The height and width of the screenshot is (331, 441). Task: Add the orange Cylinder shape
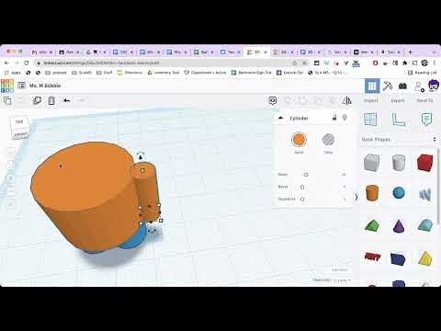(x=372, y=193)
